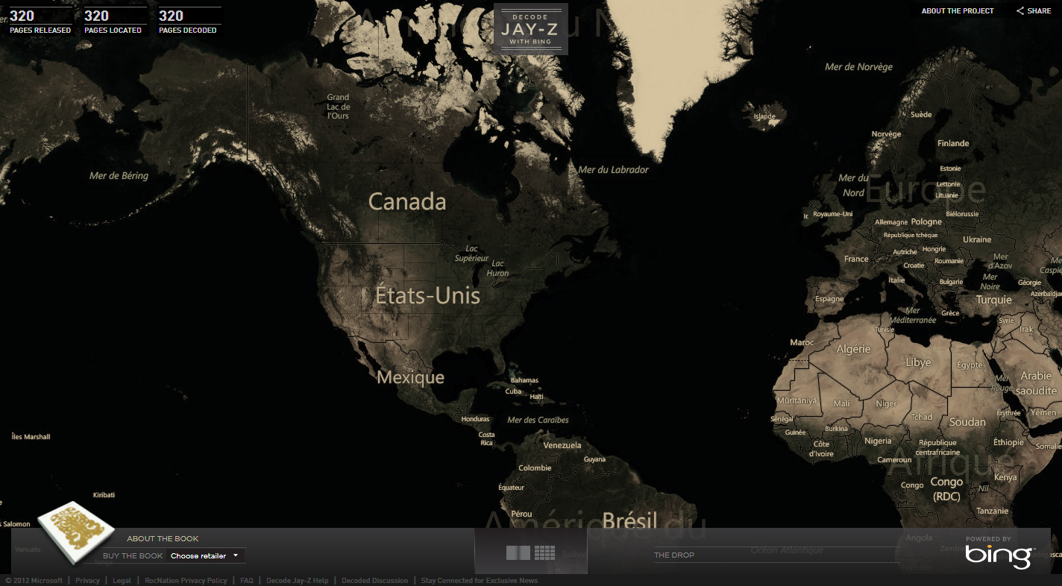Open Decoded Discussion link

(374, 580)
